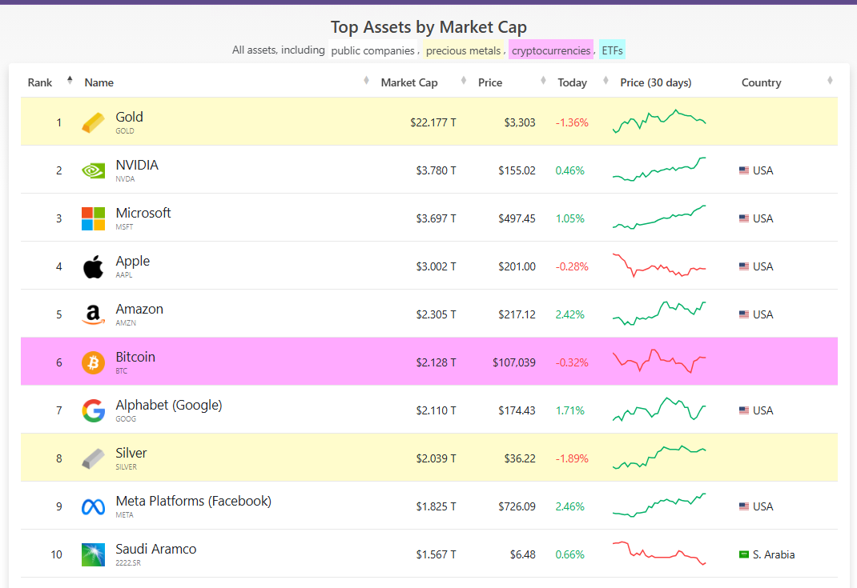Sort by Market Cap column header
The width and height of the screenshot is (857, 588).
tap(409, 82)
